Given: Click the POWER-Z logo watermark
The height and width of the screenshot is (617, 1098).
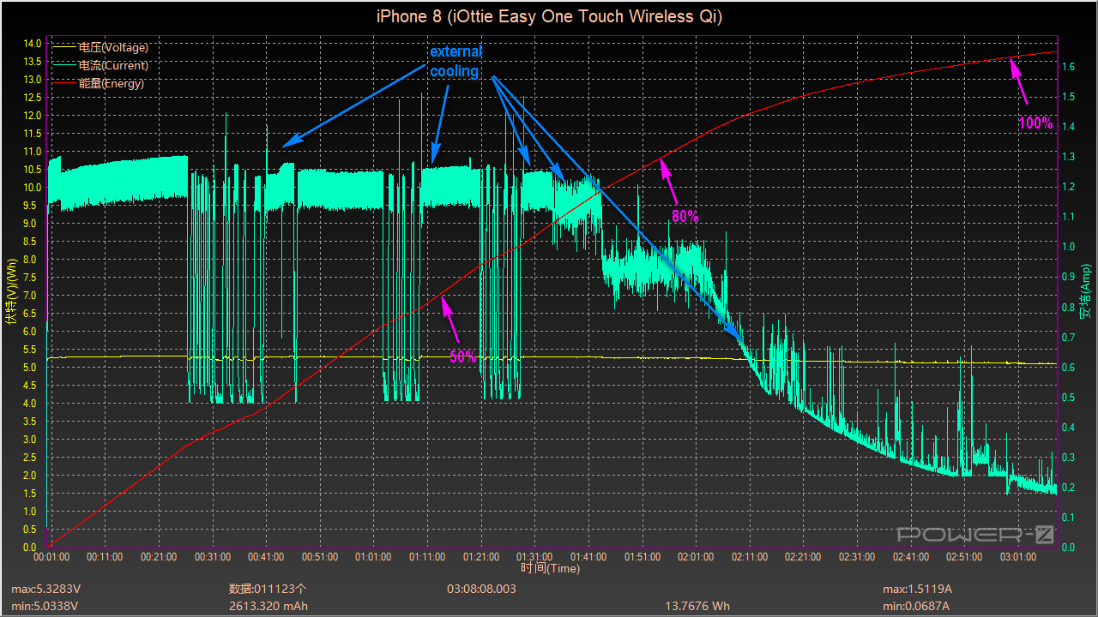Looking at the screenshot, I should 975,535.
